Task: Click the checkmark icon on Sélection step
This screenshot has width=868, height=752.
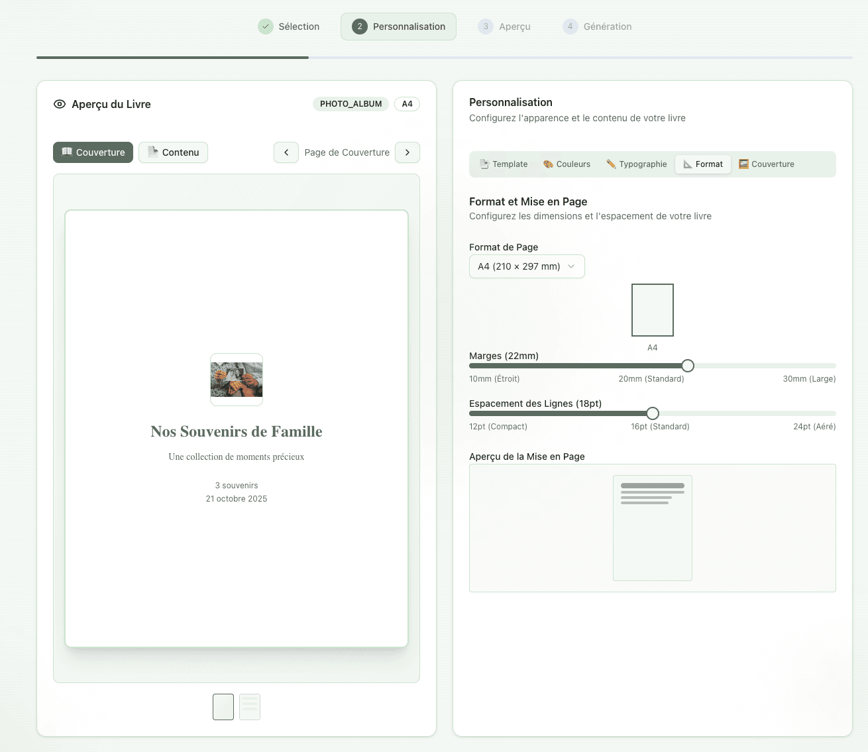Action: [x=266, y=27]
